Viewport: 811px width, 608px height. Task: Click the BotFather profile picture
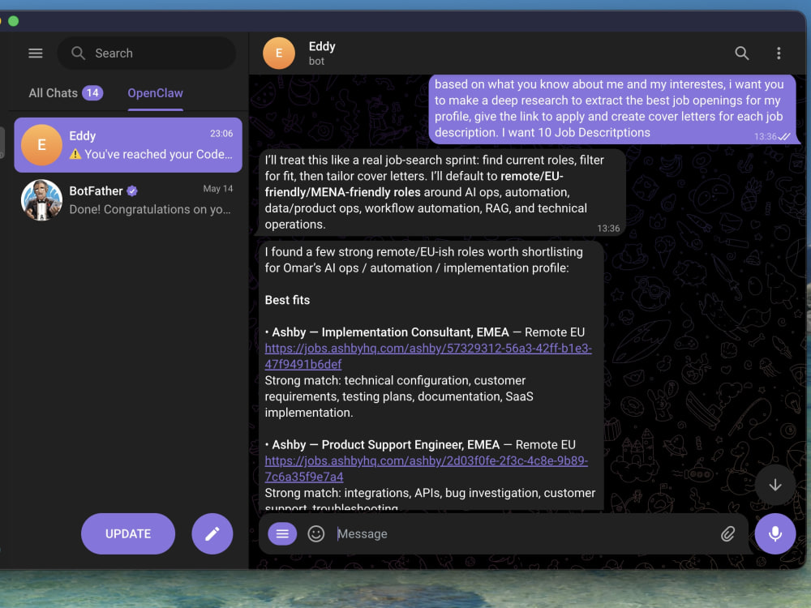(x=41, y=200)
